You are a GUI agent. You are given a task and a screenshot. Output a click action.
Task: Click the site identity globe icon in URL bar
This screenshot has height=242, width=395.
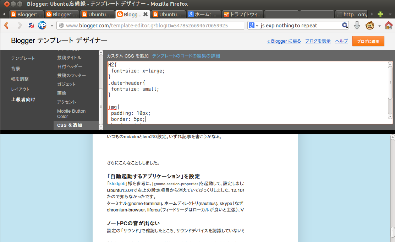pos(61,26)
